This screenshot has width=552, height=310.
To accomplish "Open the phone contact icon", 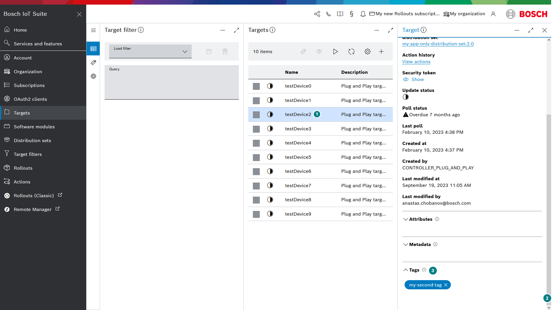I will pyautogui.click(x=328, y=14).
